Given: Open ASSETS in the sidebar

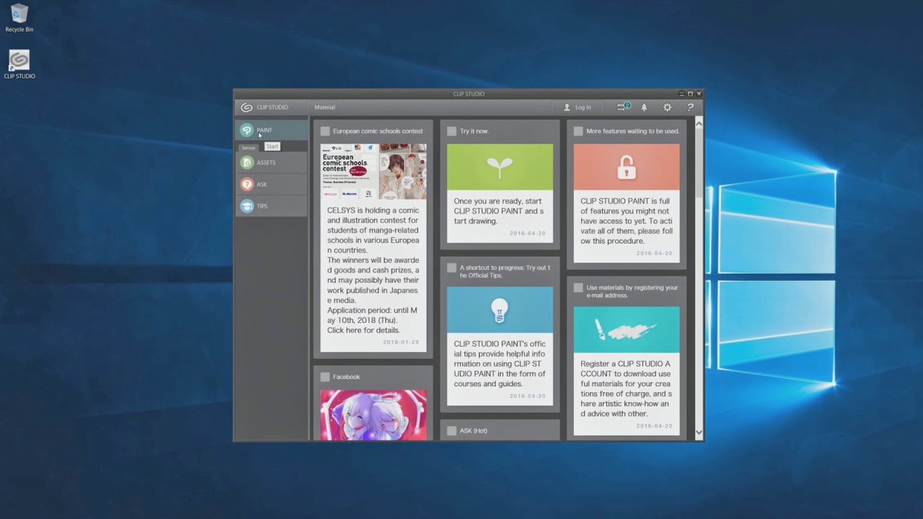Looking at the screenshot, I should 272,163.
